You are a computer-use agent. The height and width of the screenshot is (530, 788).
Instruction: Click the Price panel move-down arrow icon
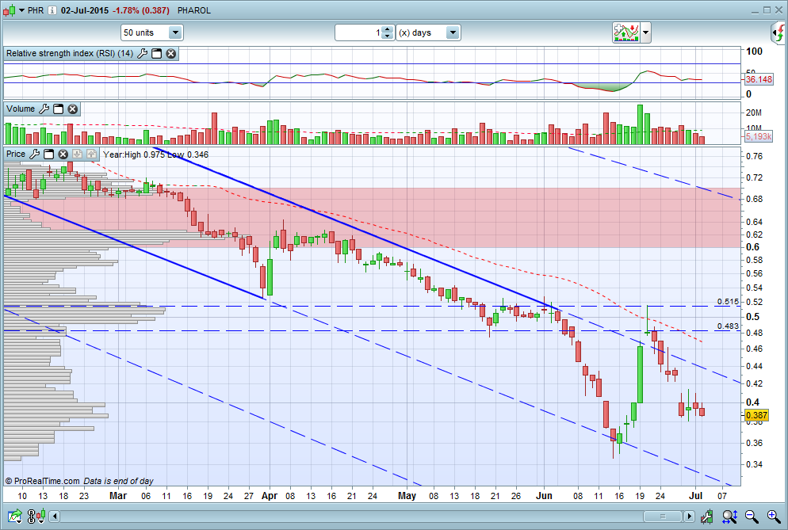[78, 154]
